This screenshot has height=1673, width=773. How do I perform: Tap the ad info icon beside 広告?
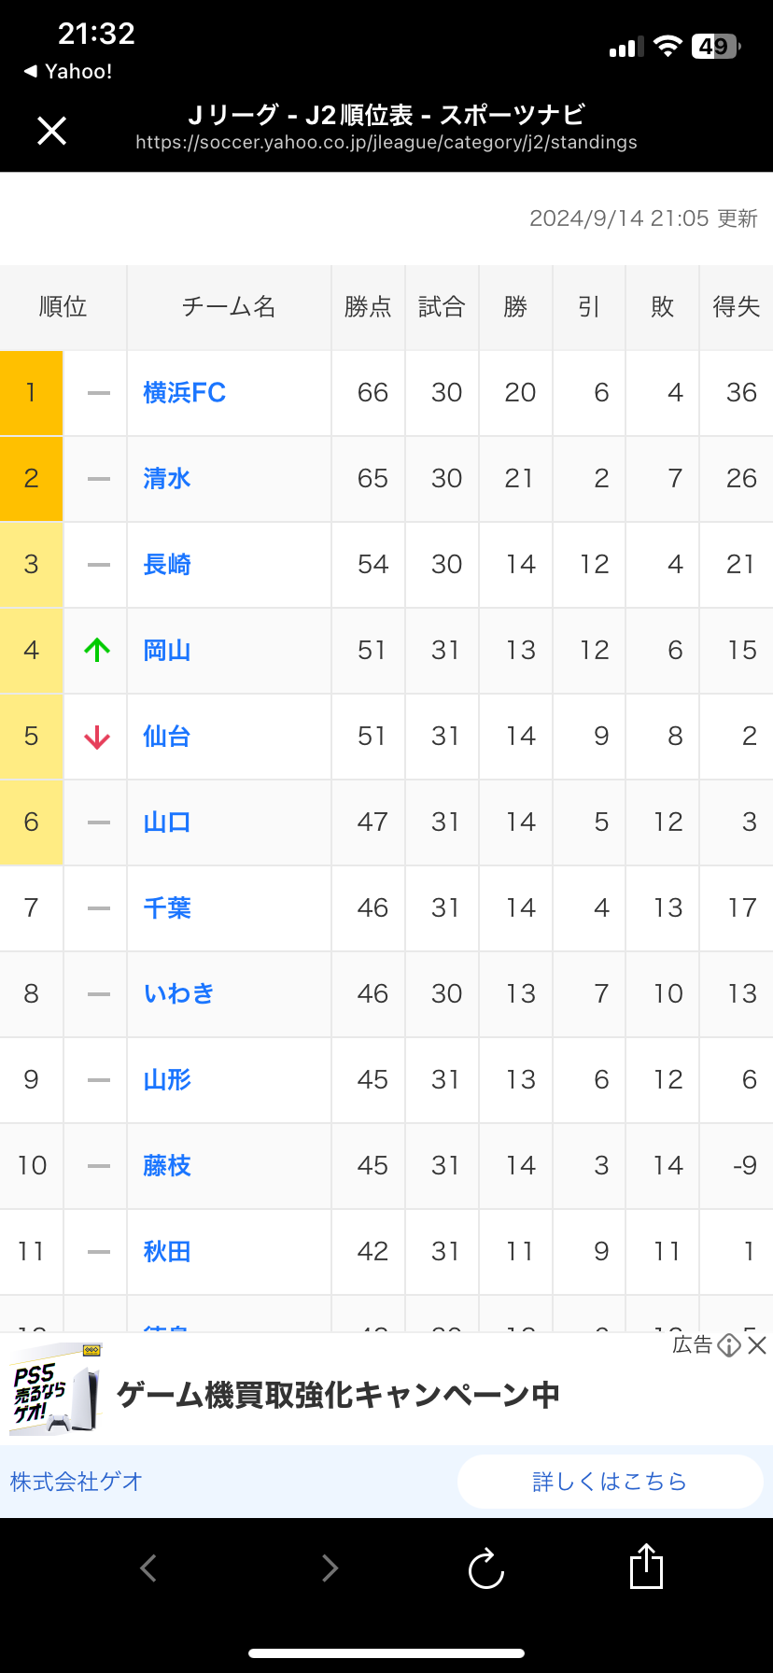[729, 1345]
